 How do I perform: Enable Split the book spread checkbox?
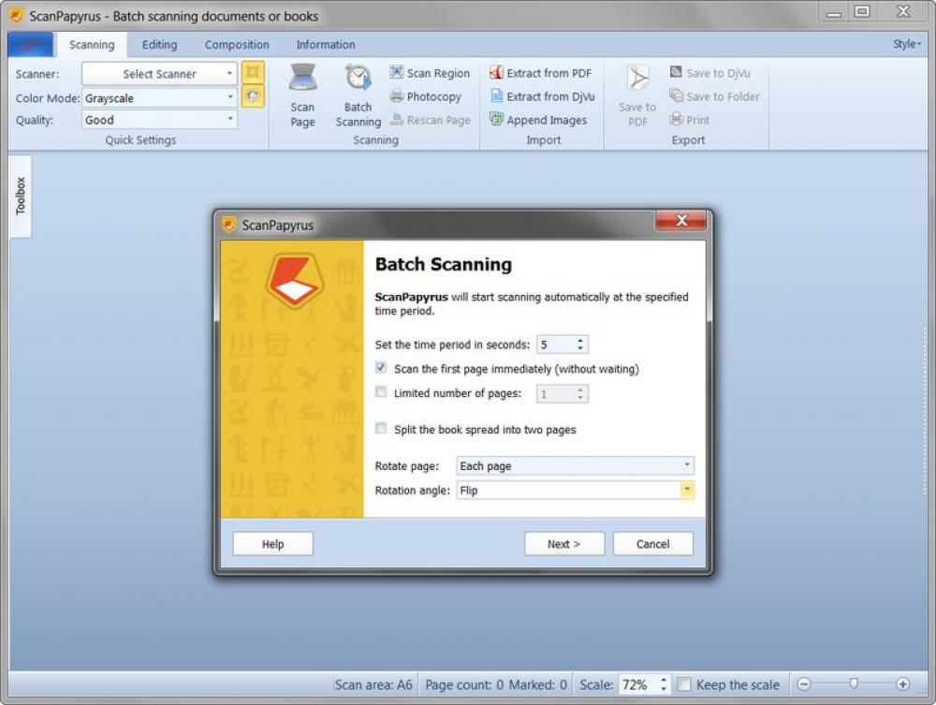381,430
